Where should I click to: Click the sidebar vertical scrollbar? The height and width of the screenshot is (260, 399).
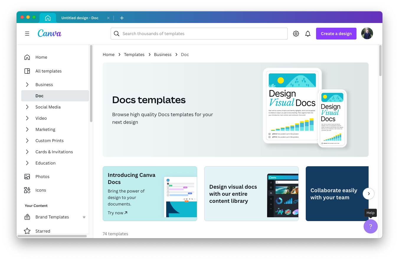tap(91, 83)
